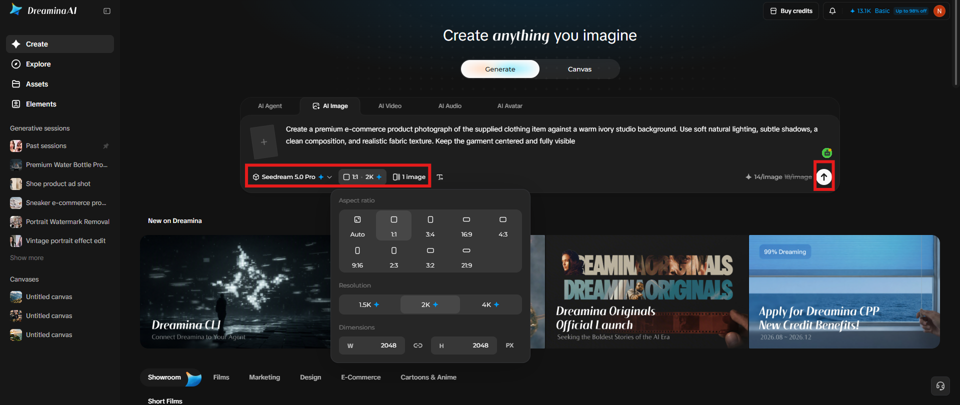Click the add reference image plus box
Viewport: 960px width, 405px height.
[264, 142]
